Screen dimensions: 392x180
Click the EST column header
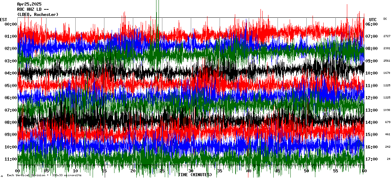coord(3,19)
